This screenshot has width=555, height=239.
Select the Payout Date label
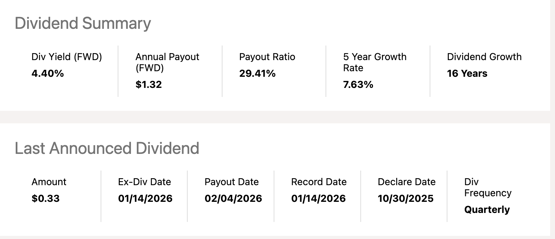(x=232, y=182)
